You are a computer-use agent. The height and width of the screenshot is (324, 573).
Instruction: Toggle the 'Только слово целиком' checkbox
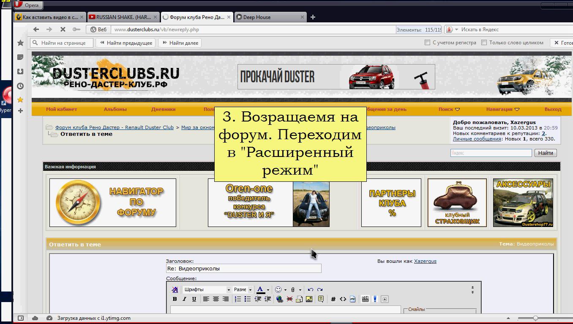[x=484, y=43]
